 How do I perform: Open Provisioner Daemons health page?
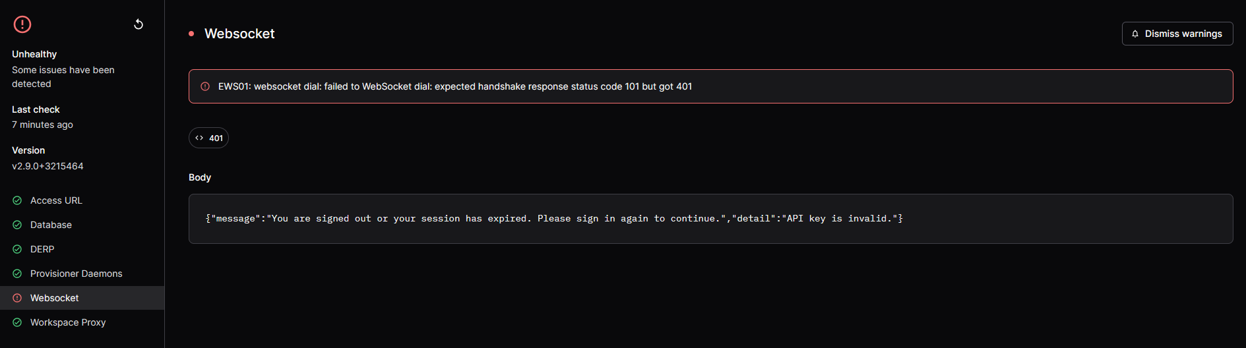(82, 274)
